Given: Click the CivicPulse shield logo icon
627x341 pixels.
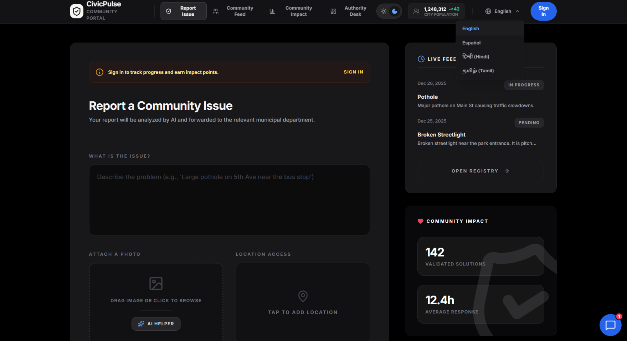Looking at the screenshot, I should (x=77, y=11).
